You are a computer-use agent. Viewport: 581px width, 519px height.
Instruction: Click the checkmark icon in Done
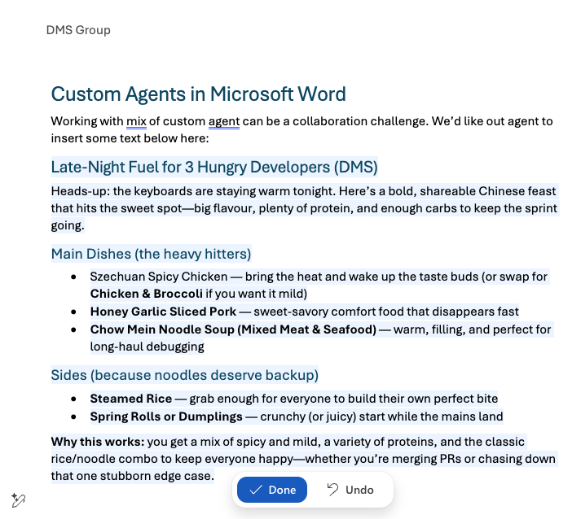[256, 491]
